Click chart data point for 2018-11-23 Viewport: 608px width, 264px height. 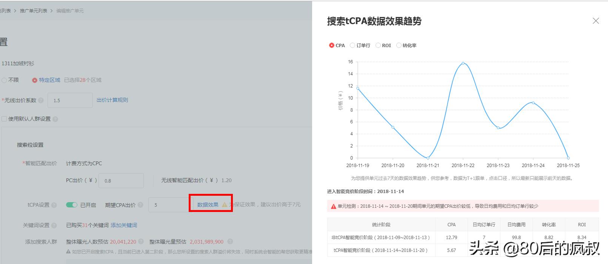pyautogui.click(x=498, y=128)
